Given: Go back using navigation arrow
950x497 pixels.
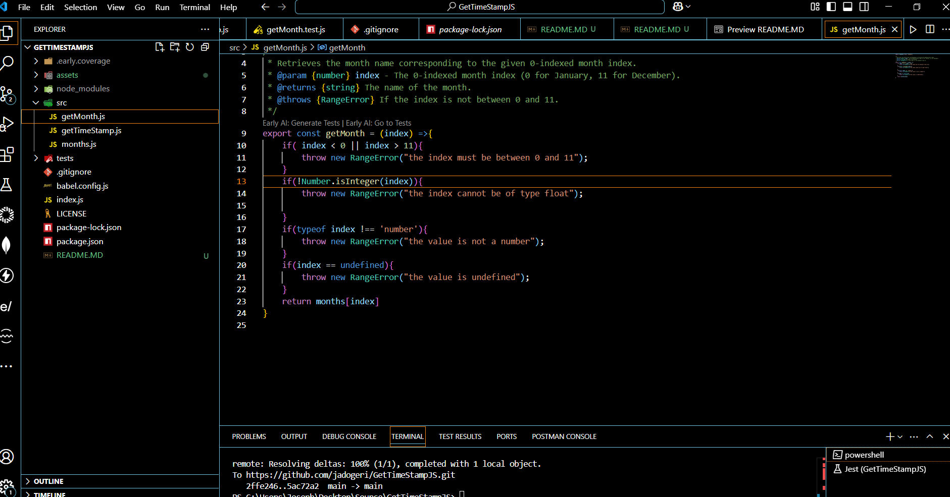Looking at the screenshot, I should click(265, 7).
